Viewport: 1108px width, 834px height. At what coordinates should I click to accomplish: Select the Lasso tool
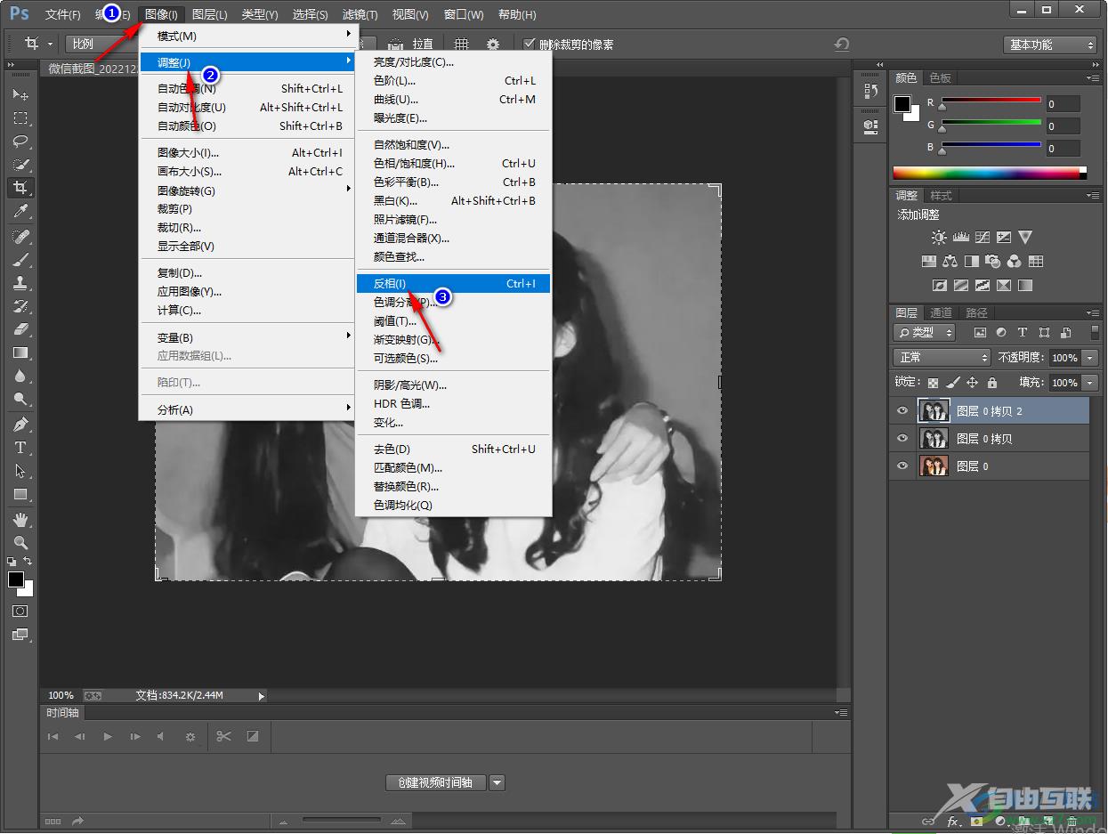[20, 141]
